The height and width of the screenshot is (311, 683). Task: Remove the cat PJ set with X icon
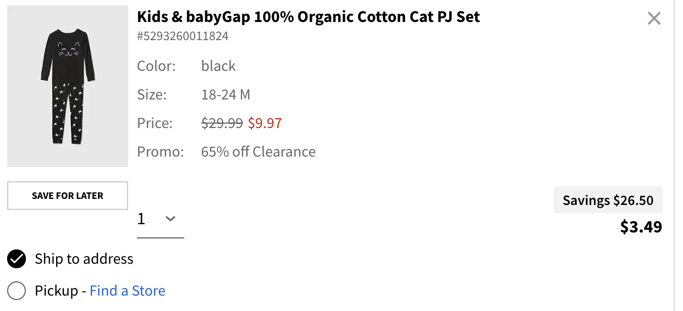pos(654,19)
